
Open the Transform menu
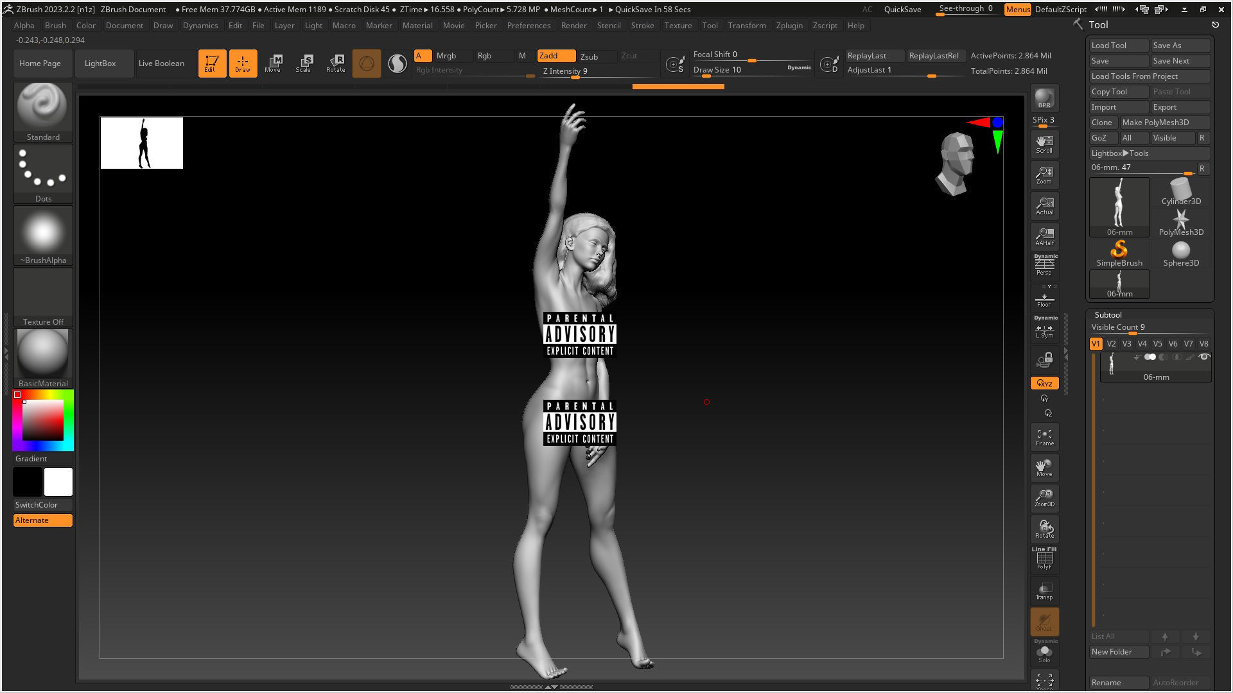pyautogui.click(x=747, y=25)
